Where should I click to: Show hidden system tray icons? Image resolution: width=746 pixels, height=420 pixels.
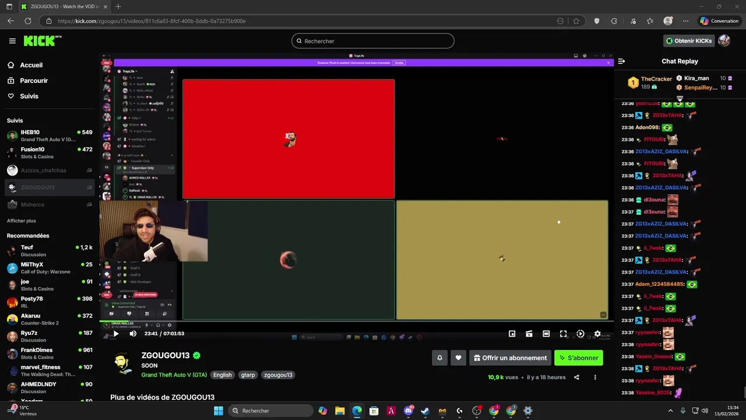670,411
